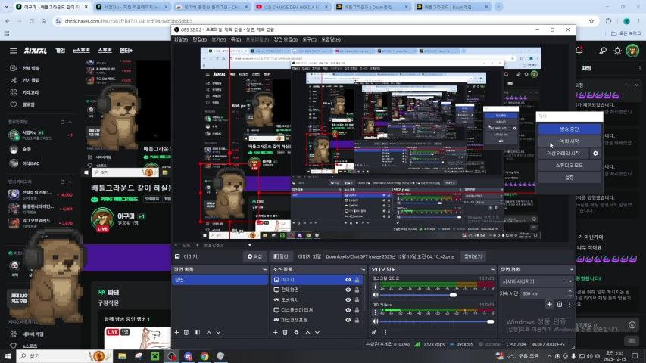Image resolution: width=646 pixels, height=363 pixels.
Task: Open OBS 편집 menu
Action: click(199, 39)
